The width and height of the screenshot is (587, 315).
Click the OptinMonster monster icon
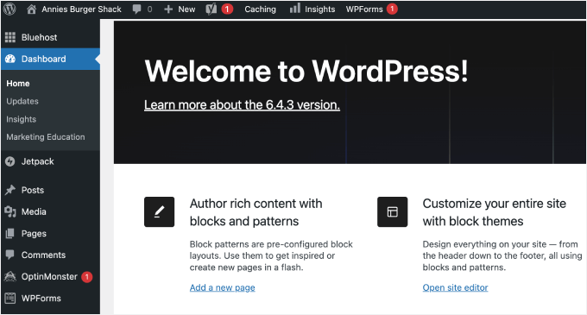pos(10,276)
